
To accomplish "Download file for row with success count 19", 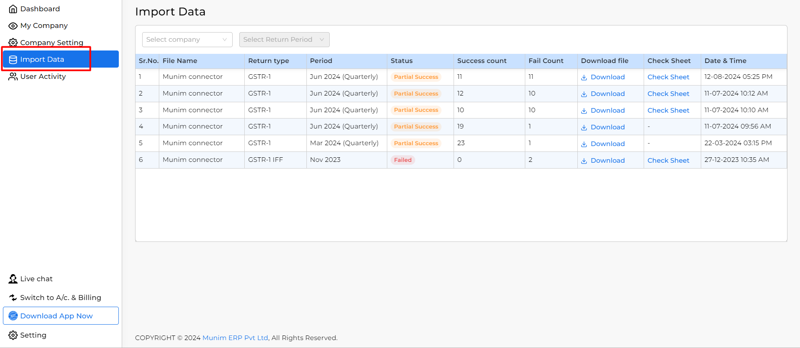I will click(607, 127).
